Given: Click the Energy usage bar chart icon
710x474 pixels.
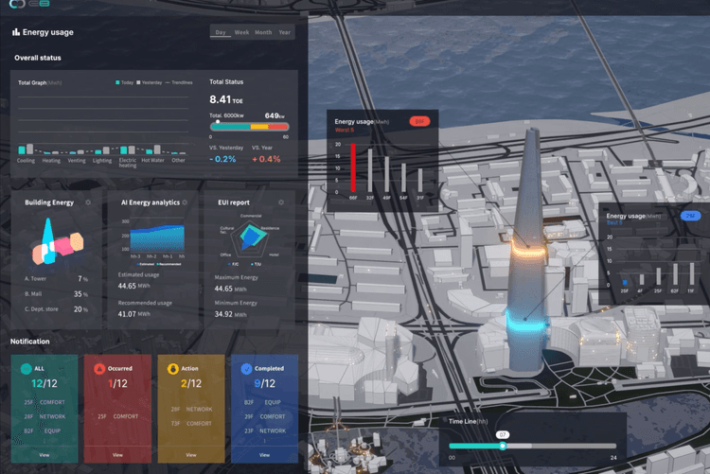Looking at the screenshot, I should 16,31.
